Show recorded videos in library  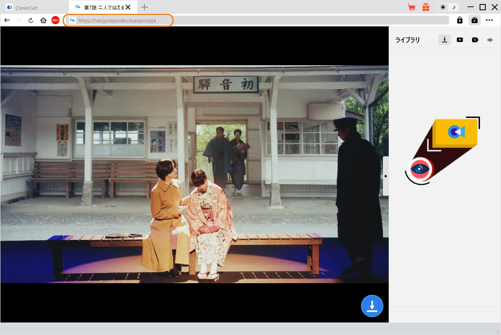(x=475, y=40)
